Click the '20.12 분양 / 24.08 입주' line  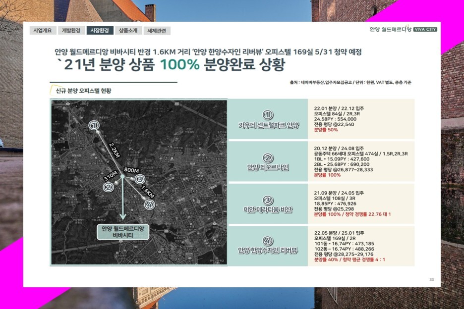tap(339, 149)
